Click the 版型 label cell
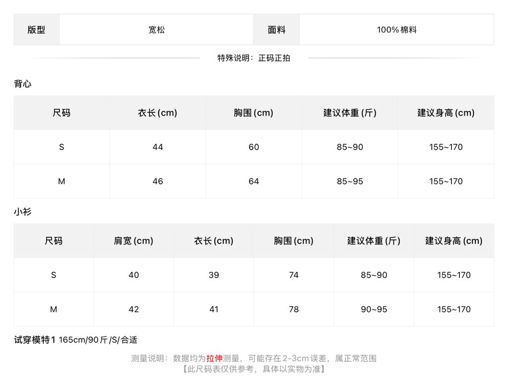508x388 pixels. (x=36, y=29)
